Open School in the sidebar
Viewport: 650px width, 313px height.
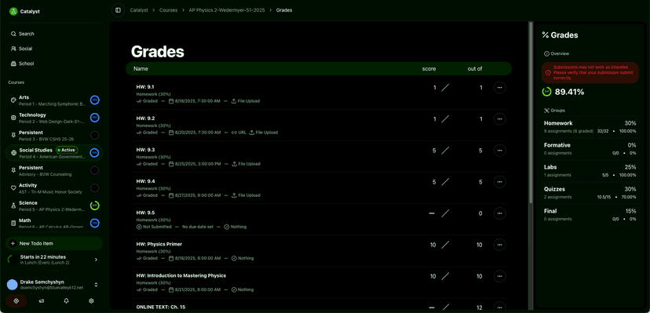pyautogui.click(x=54, y=64)
